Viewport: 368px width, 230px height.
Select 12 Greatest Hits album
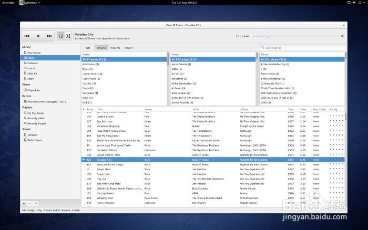click(302, 83)
